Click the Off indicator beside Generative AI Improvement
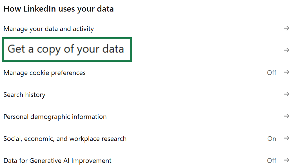The image size is (294, 166). [271, 160]
